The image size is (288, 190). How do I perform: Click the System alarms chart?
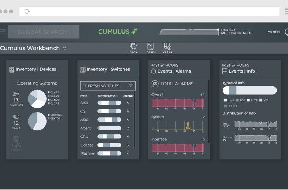(178, 125)
